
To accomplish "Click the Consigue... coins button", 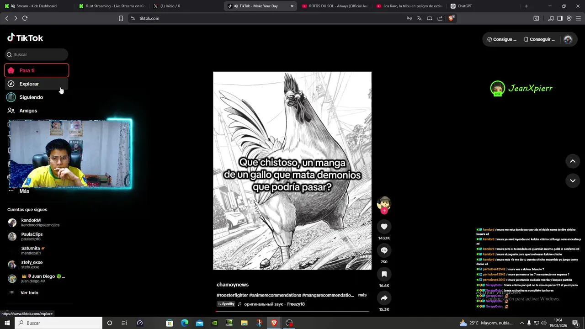I will pyautogui.click(x=502, y=39).
